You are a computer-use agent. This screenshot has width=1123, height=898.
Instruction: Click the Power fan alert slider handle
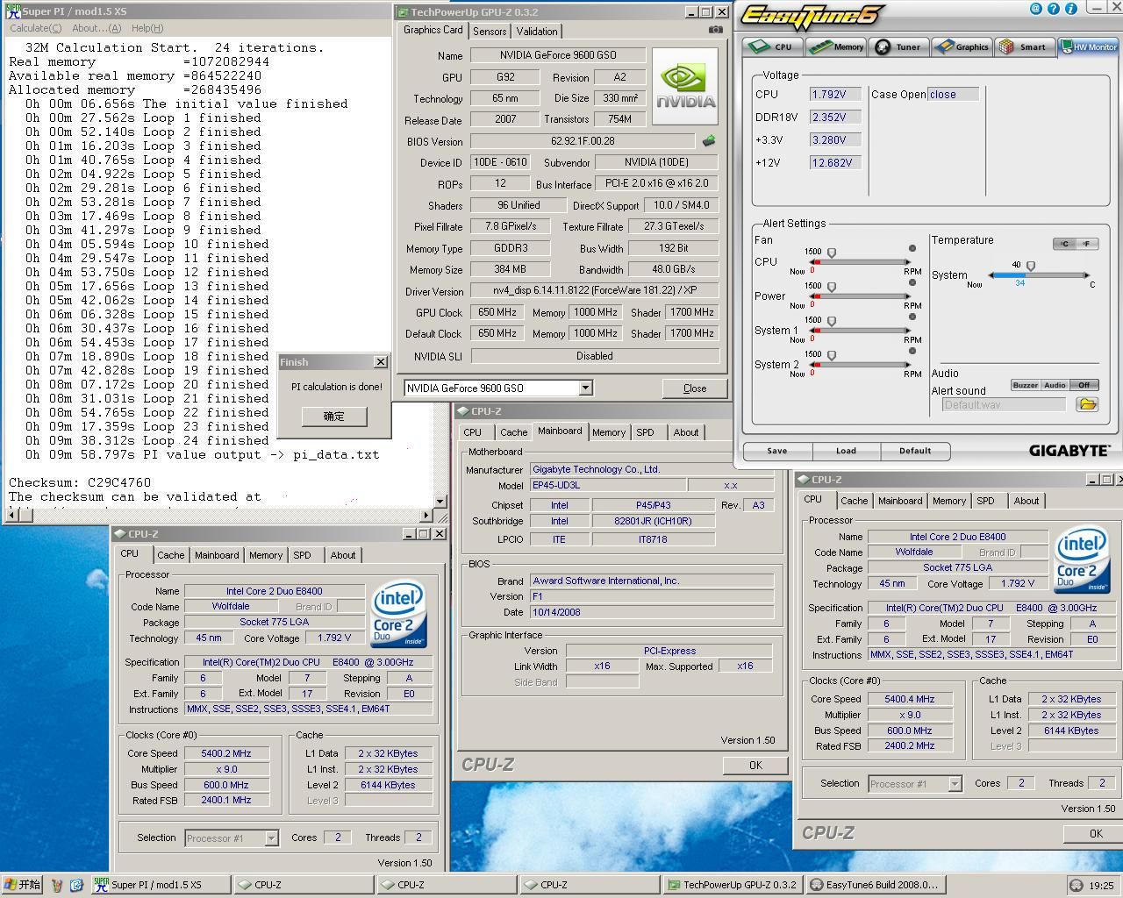pyautogui.click(x=832, y=288)
